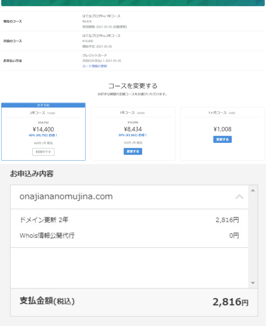Click the クレジットカード text
Viewport: 266px width, 326px height.
click(95, 55)
